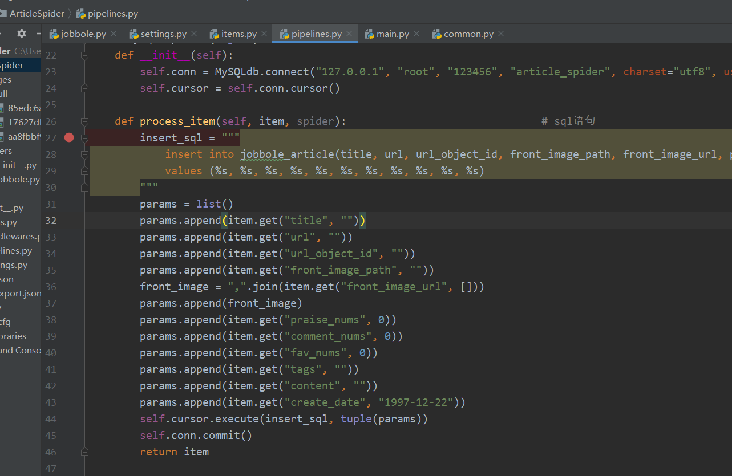Collapse the __init__ method at line 22
The image size is (732, 476).
coord(84,55)
